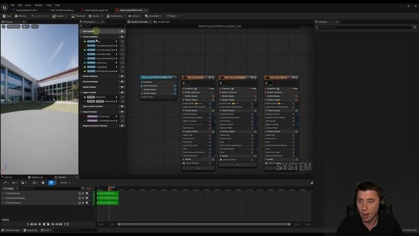The width and height of the screenshot is (419, 236).
Task: Add a new Engine Provided parameter
Action: click(x=122, y=92)
